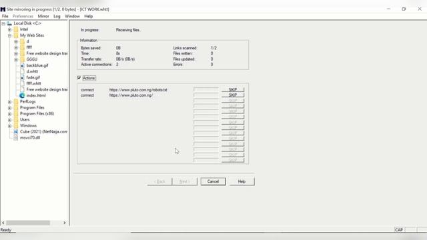Click the PerfLogs folder icon
427x240 pixels.
click(x=16, y=101)
